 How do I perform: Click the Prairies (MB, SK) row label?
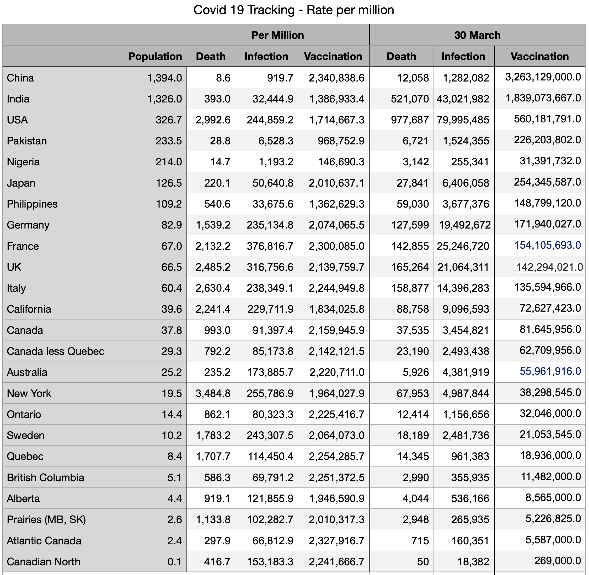point(46,519)
